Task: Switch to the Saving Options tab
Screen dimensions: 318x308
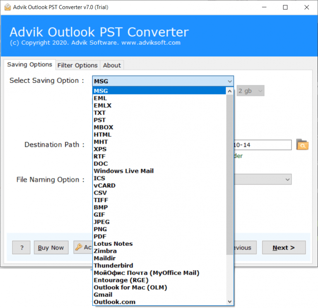Action: tap(30, 65)
